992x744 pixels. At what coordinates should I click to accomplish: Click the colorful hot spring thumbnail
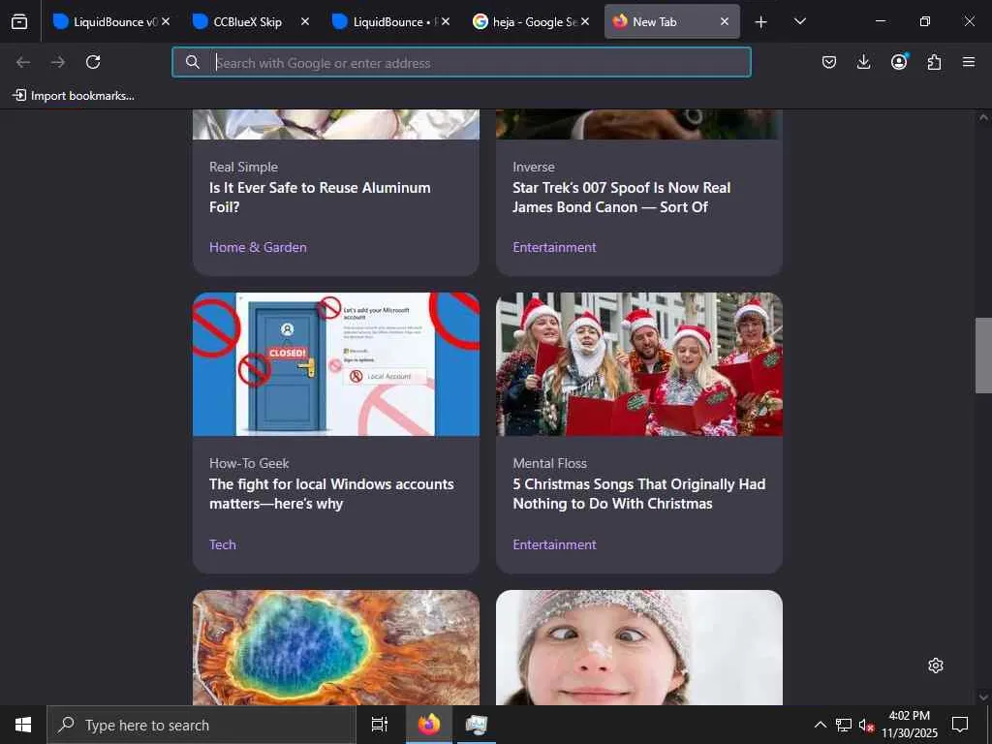[336, 648]
